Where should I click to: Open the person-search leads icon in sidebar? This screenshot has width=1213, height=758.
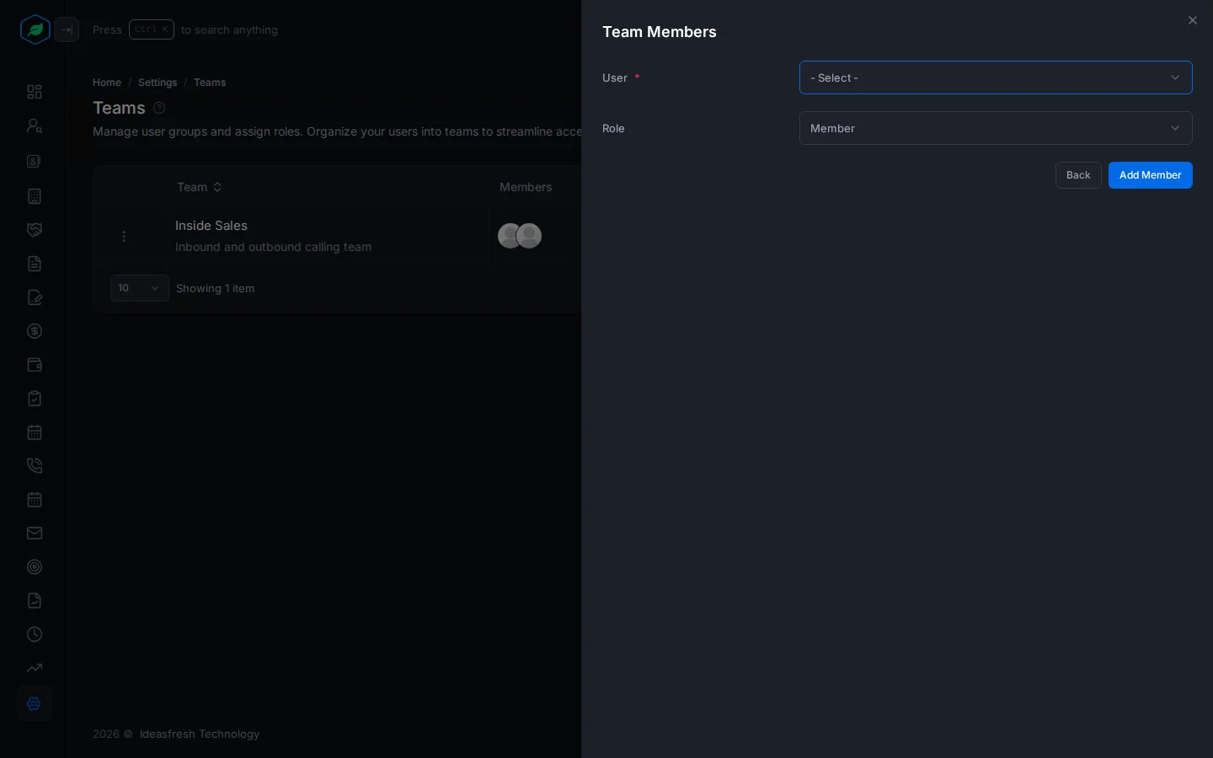click(x=35, y=125)
